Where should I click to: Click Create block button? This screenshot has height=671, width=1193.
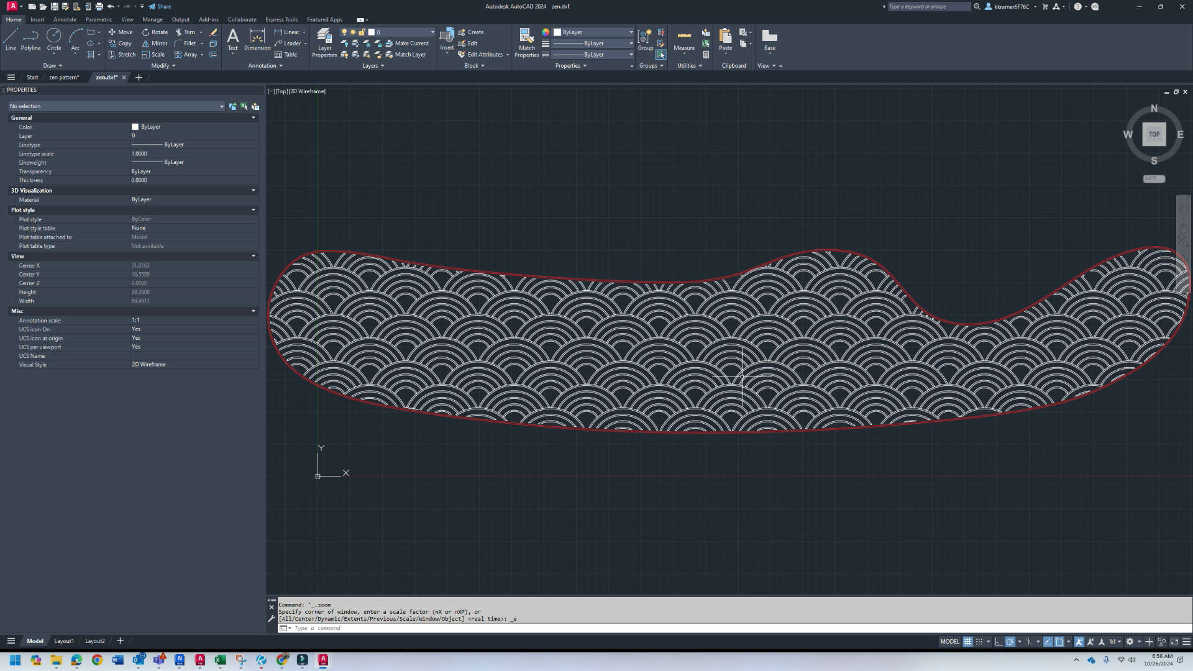(x=471, y=32)
